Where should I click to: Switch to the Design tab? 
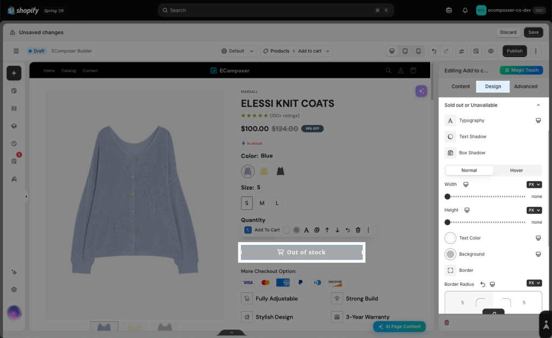(x=493, y=87)
